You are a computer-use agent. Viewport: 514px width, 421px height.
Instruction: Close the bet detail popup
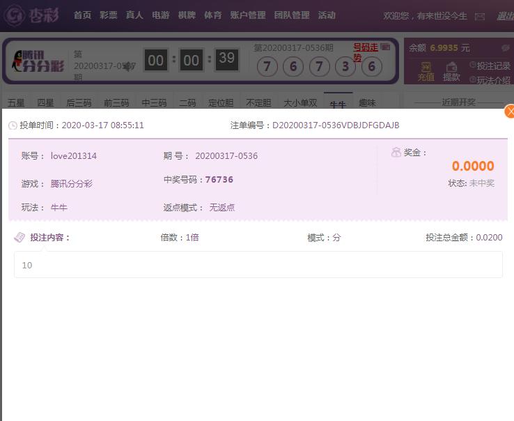point(509,112)
